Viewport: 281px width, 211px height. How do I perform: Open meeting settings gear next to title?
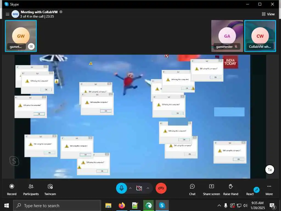tap(61, 12)
